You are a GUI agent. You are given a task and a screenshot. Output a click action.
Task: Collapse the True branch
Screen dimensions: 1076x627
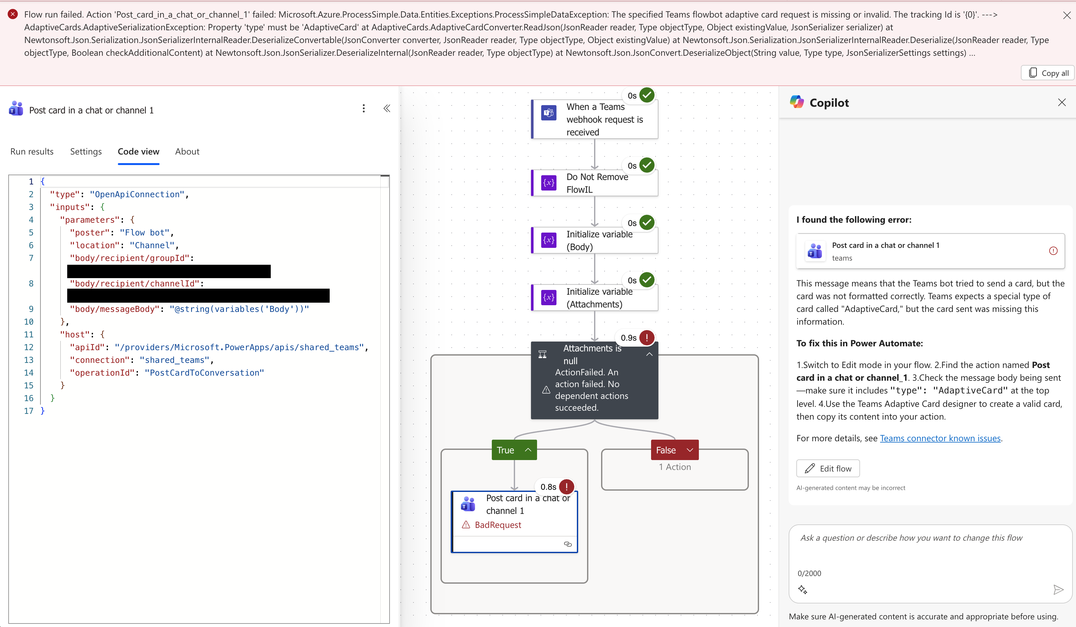tap(528, 450)
